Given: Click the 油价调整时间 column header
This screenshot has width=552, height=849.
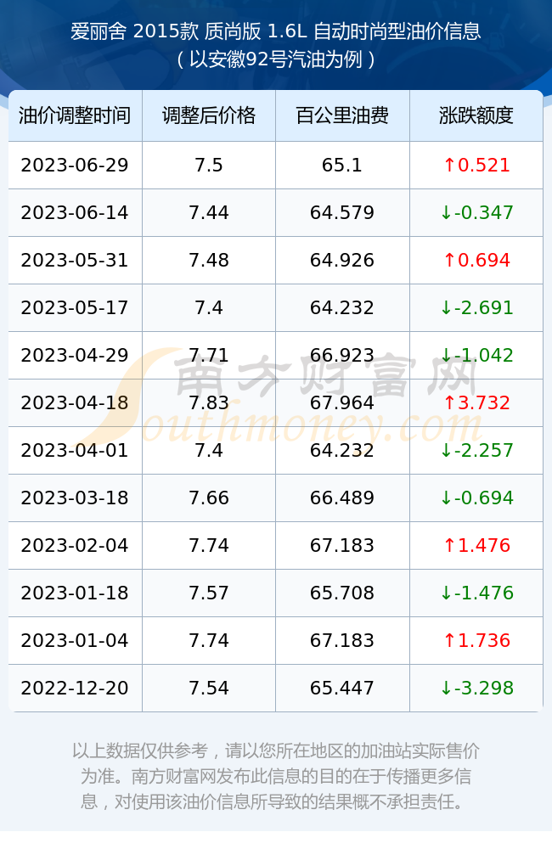Looking at the screenshot, I should 75,115.
